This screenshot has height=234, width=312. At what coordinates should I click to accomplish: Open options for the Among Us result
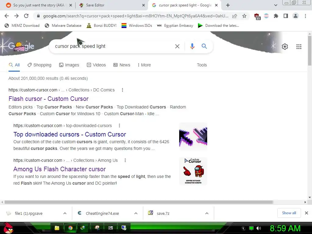tap(125, 160)
